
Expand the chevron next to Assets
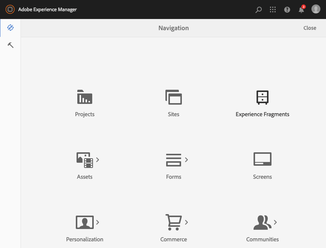click(97, 160)
